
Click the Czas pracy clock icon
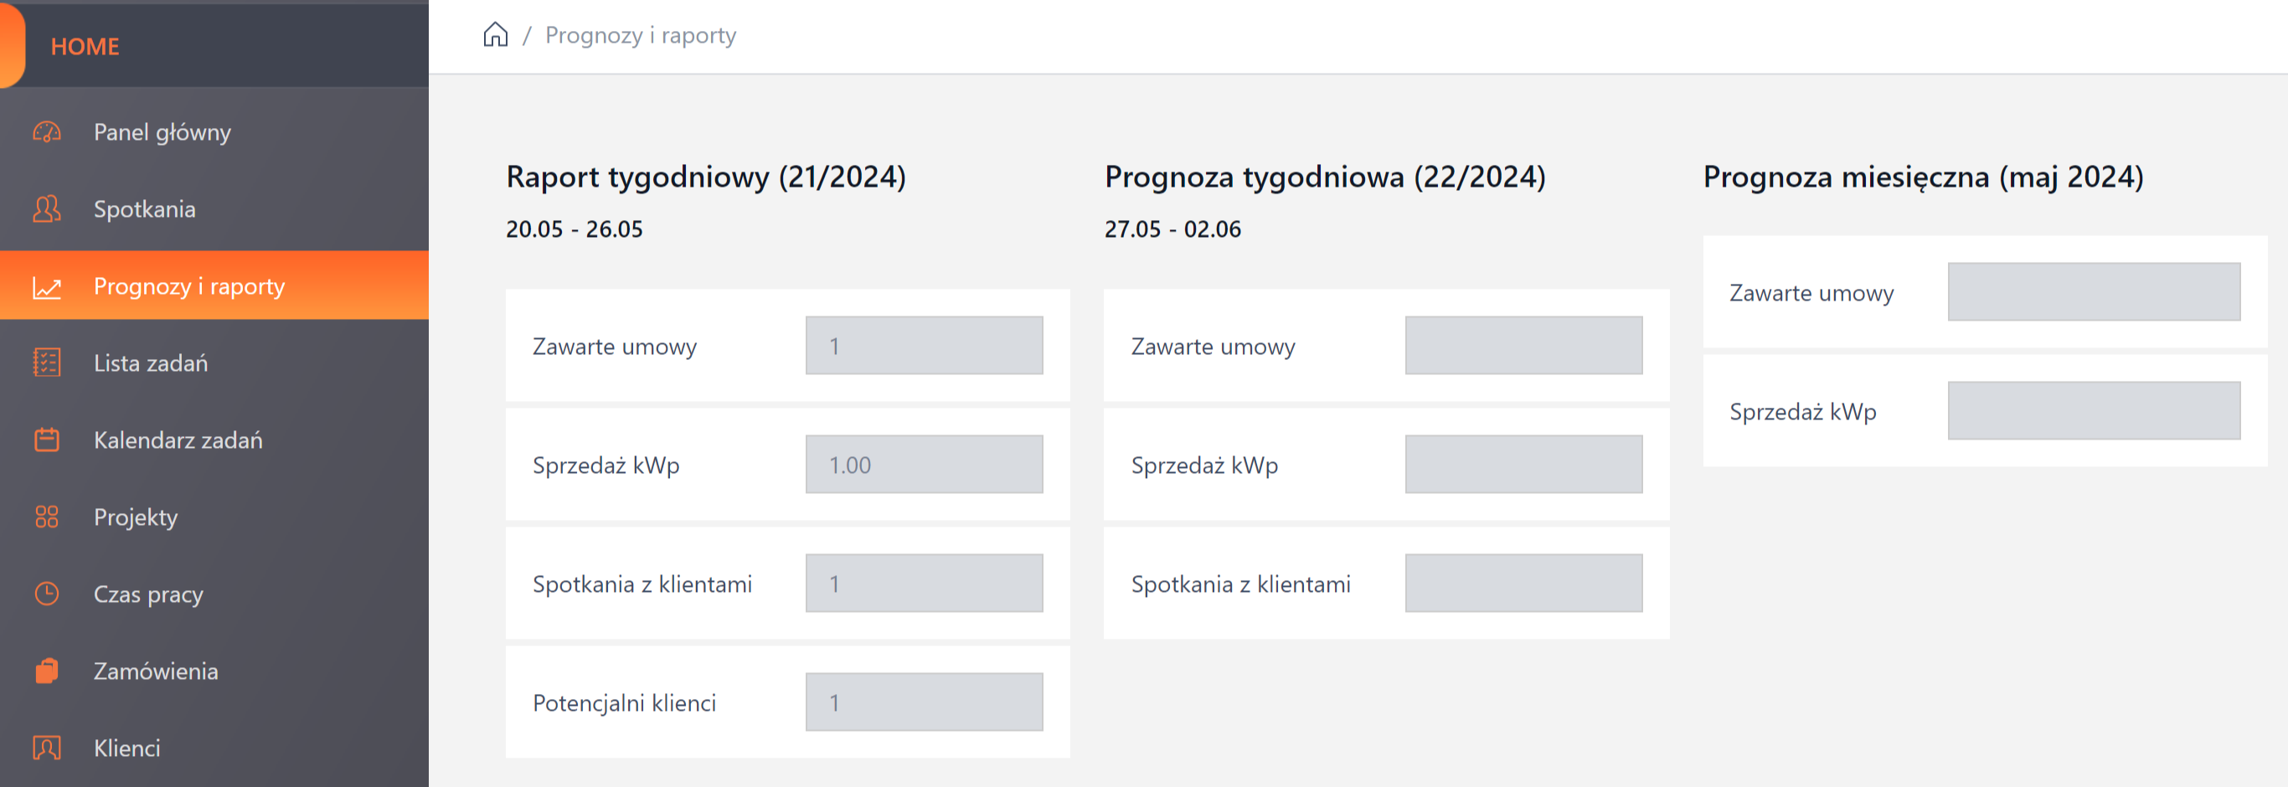tap(47, 594)
